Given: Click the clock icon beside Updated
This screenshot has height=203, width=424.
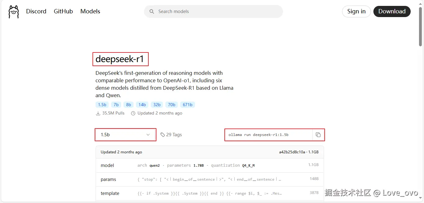Looking at the screenshot, I should coord(133,113).
